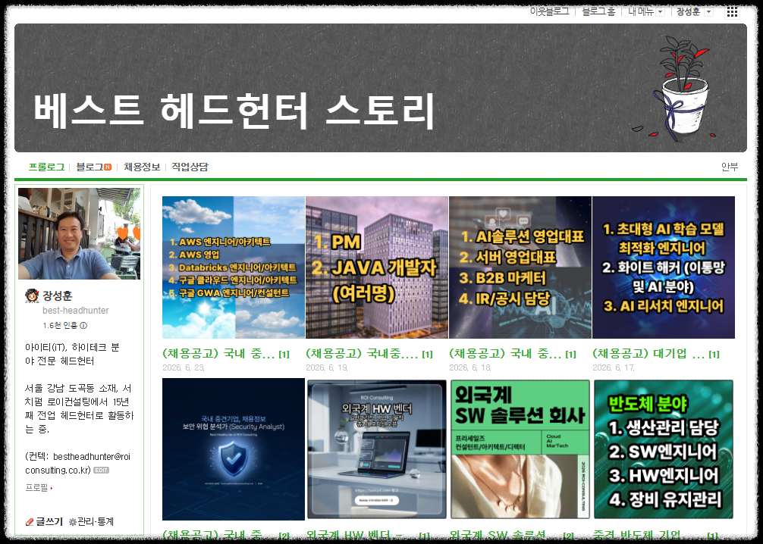Click the best-headhunter blog ID
Image resolution: width=763 pixels, height=544 pixels.
tap(75, 311)
